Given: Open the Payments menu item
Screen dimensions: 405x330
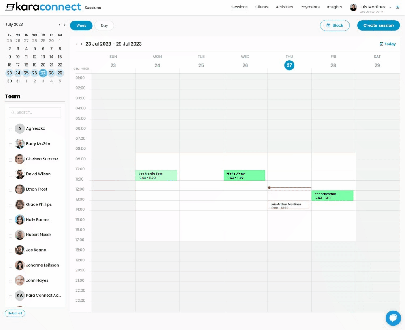Looking at the screenshot, I should (310, 7).
